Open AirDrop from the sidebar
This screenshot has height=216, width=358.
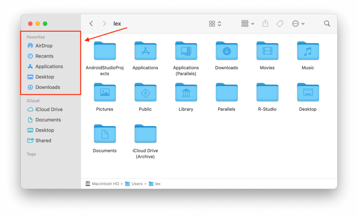coord(44,45)
